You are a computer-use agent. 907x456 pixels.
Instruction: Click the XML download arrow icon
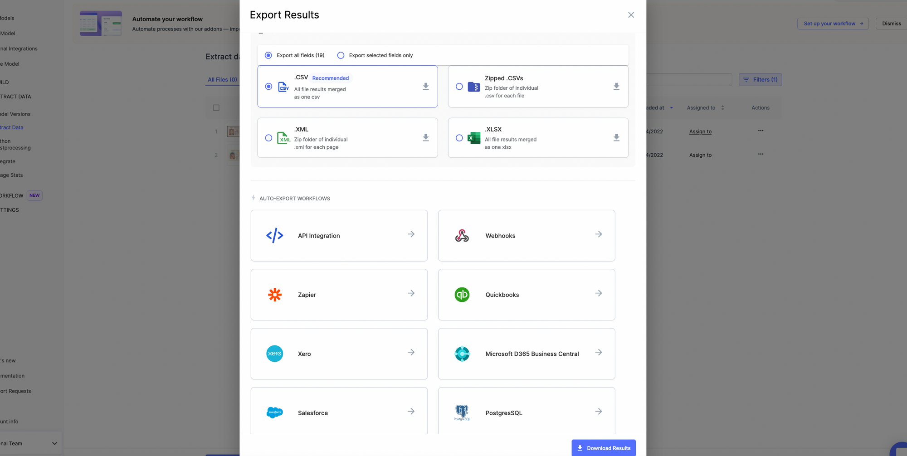coord(425,138)
